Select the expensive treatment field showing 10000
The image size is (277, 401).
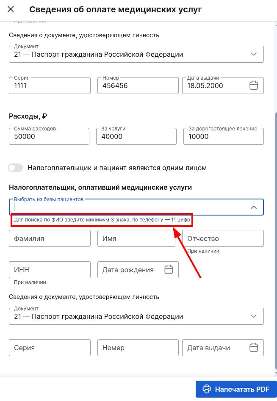point(223,136)
